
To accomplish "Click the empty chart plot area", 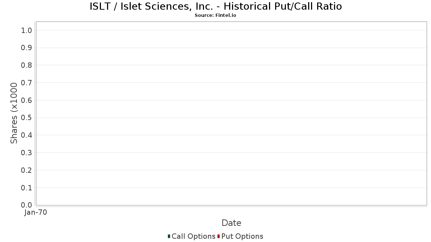I will coord(231,113).
